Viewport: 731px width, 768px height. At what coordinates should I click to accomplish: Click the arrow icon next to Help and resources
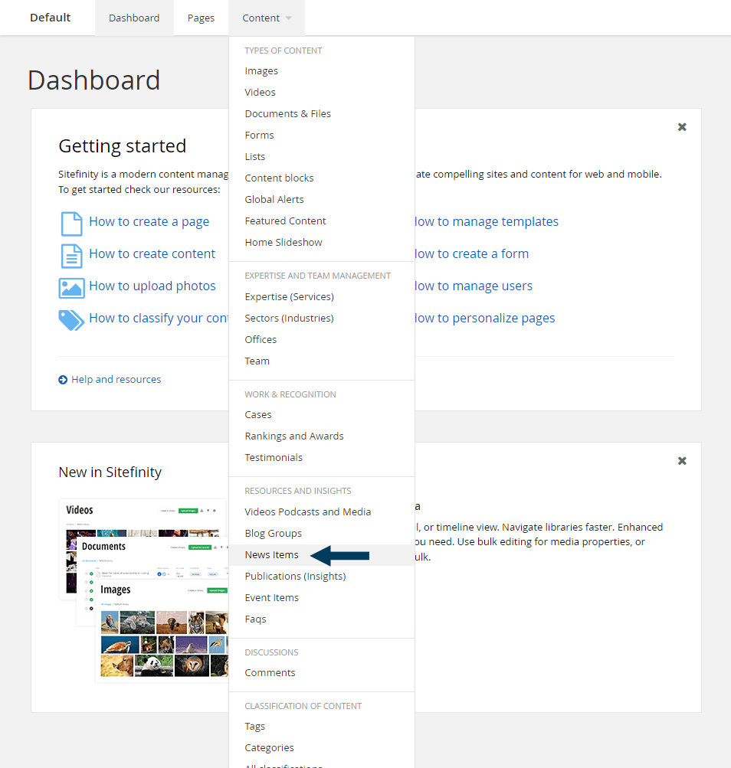[x=63, y=380]
